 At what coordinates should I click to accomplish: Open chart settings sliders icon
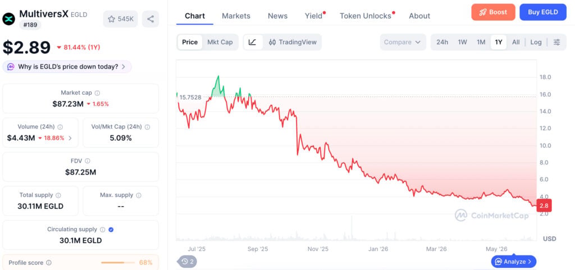(556, 42)
